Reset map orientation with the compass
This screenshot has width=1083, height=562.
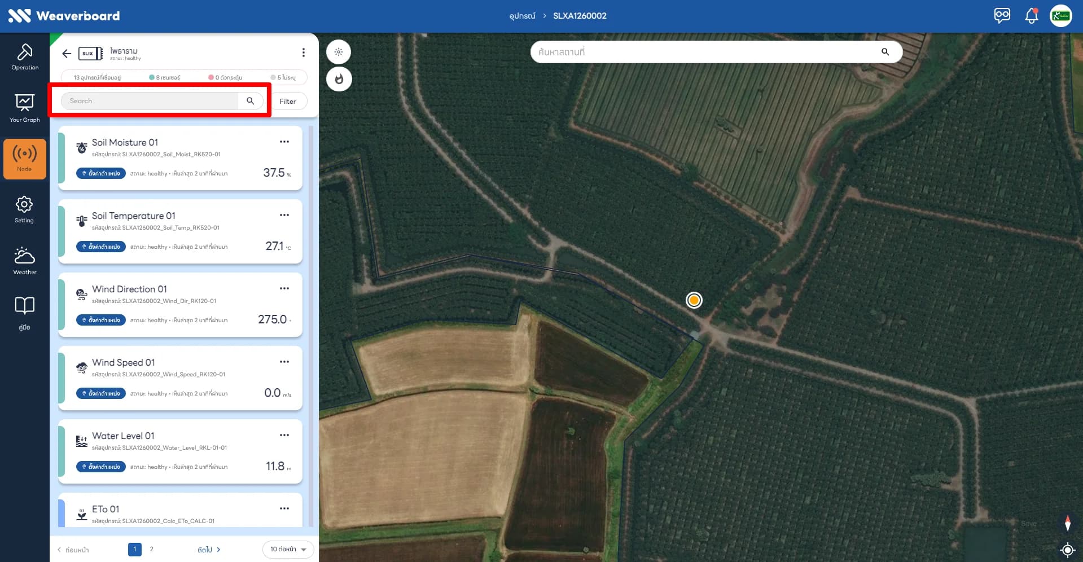1067,523
